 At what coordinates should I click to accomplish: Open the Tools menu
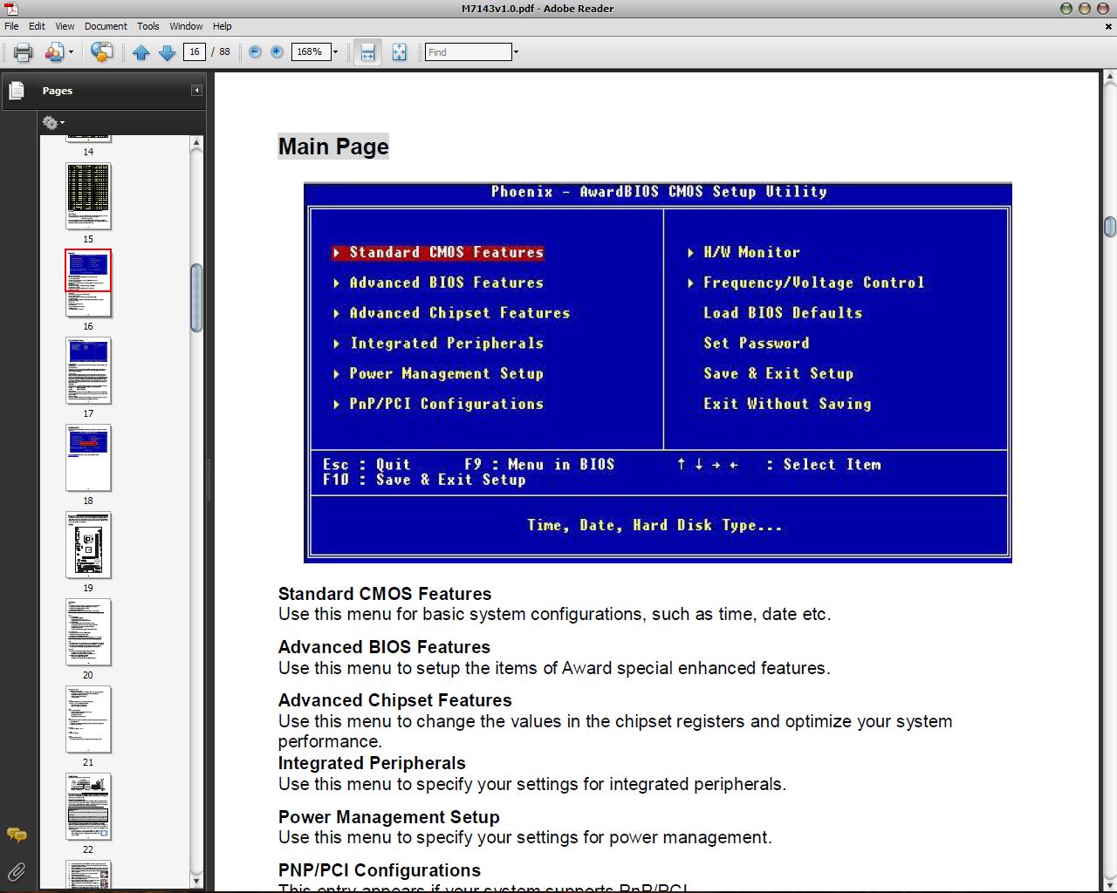pyautogui.click(x=148, y=26)
